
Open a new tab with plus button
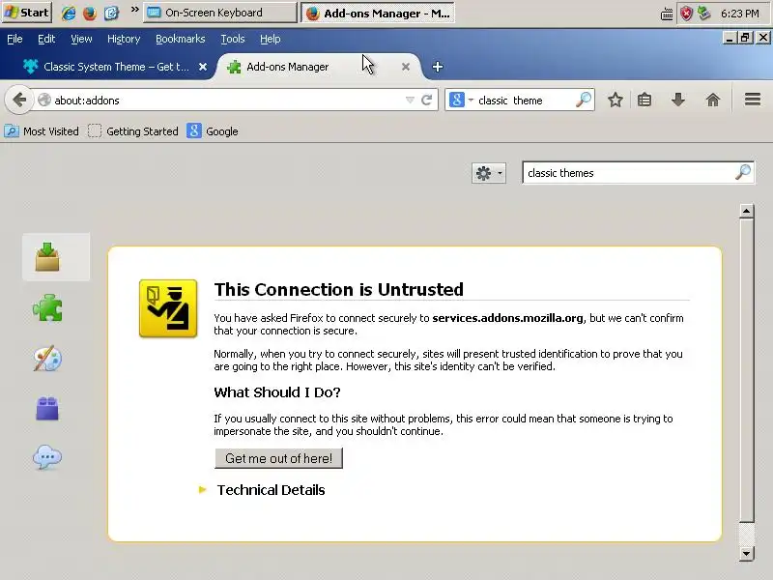(438, 67)
